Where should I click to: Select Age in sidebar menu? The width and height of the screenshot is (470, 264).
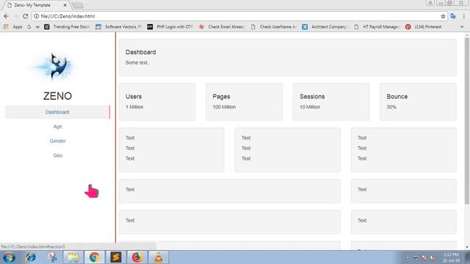pos(57,127)
